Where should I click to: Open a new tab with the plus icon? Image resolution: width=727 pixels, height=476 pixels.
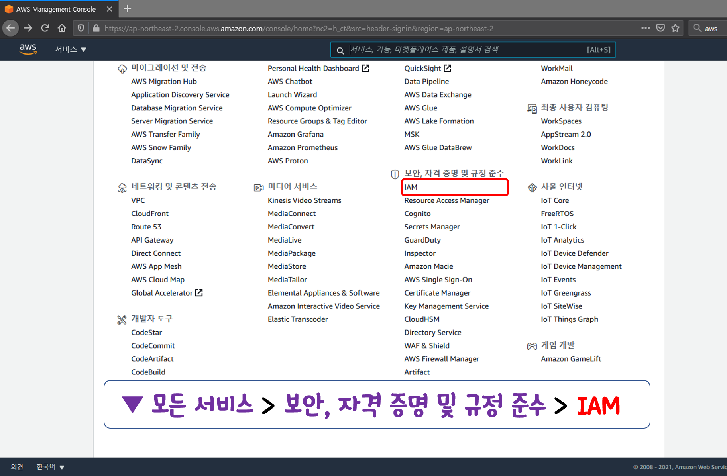click(128, 9)
